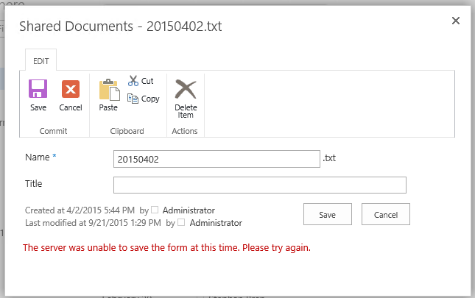Click the Clipboard group label
The height and width of the screenshot is (298, 475).
(128, 131)
